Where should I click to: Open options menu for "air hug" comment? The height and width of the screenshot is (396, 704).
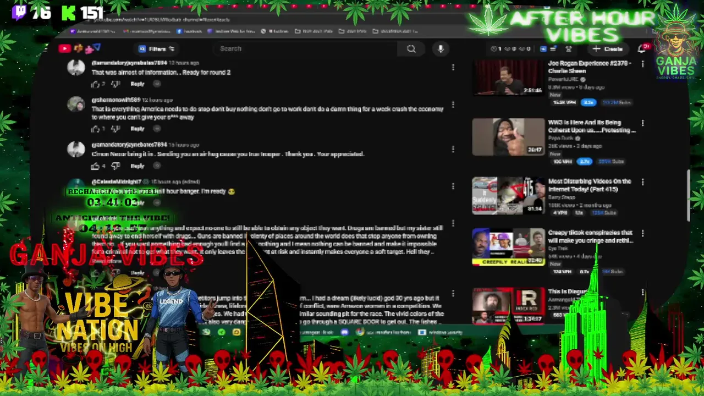tap(453, 149)
